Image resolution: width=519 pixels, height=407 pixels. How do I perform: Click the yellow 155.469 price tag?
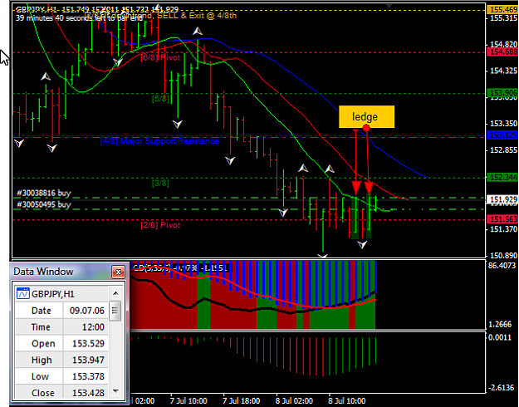pyautogui.click(x=503, y=10)
